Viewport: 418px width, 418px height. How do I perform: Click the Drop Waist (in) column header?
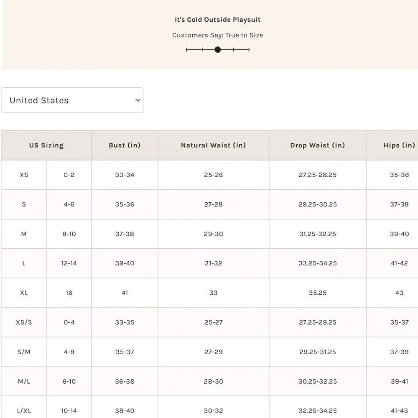(318, 145)
